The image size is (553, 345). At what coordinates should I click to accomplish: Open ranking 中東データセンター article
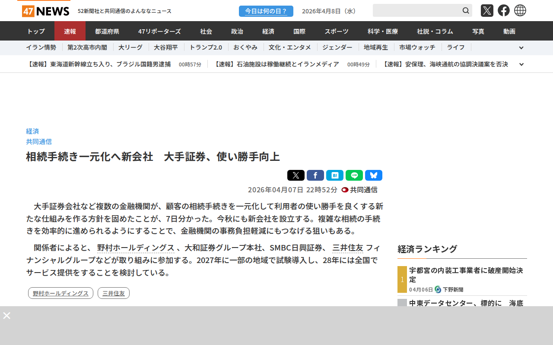[x=467, y=303]
